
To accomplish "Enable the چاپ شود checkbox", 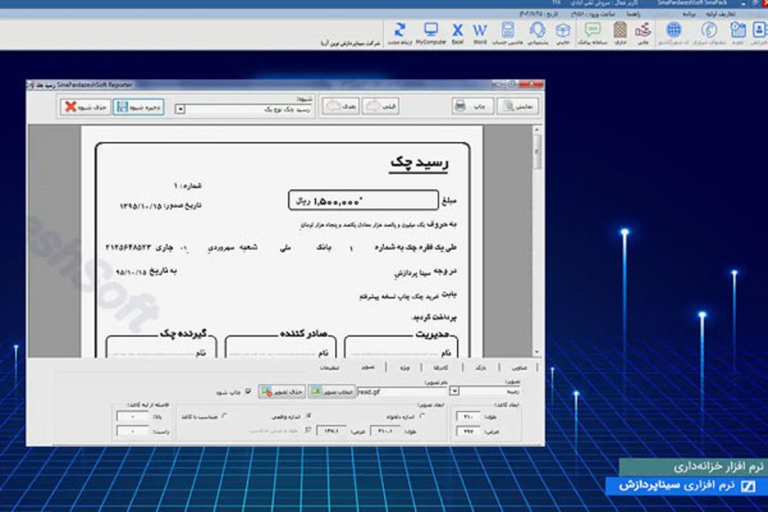I will (x=248, y=390).
